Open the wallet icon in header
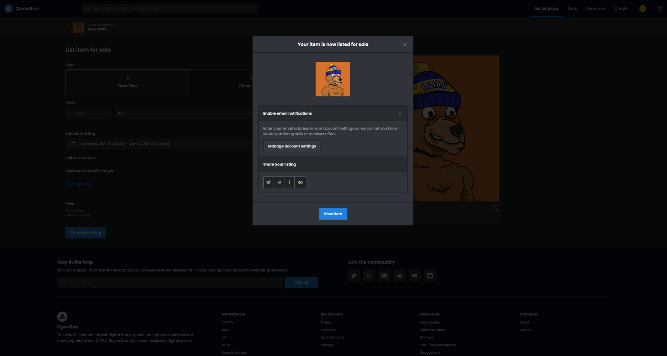Image resolution: width=667 pixels, height=356 pixels. point(659,9)
